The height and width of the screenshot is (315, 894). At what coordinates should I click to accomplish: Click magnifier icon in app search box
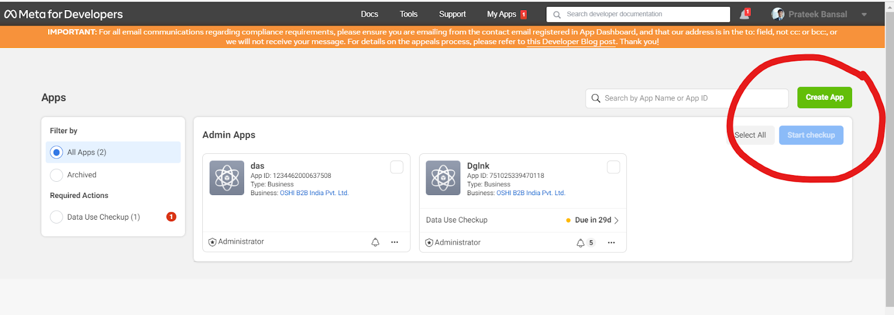pos(596,98)
